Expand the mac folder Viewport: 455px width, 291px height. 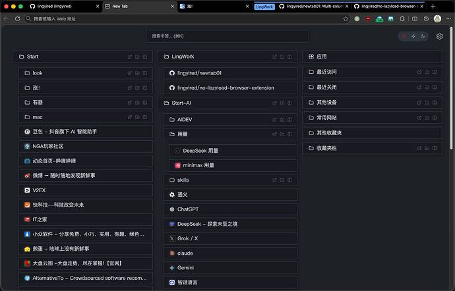(85, 117)
